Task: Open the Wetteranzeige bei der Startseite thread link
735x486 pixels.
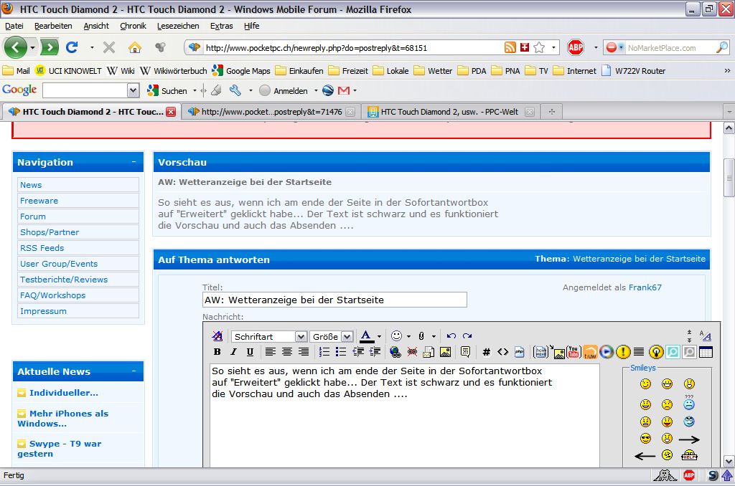Action: [x=639, y=259]
